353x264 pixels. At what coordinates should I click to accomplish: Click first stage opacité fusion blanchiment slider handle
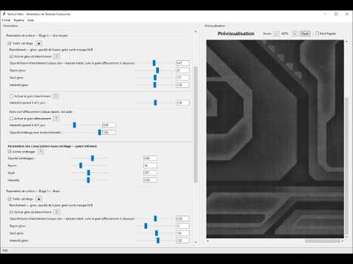coord(154,63)
